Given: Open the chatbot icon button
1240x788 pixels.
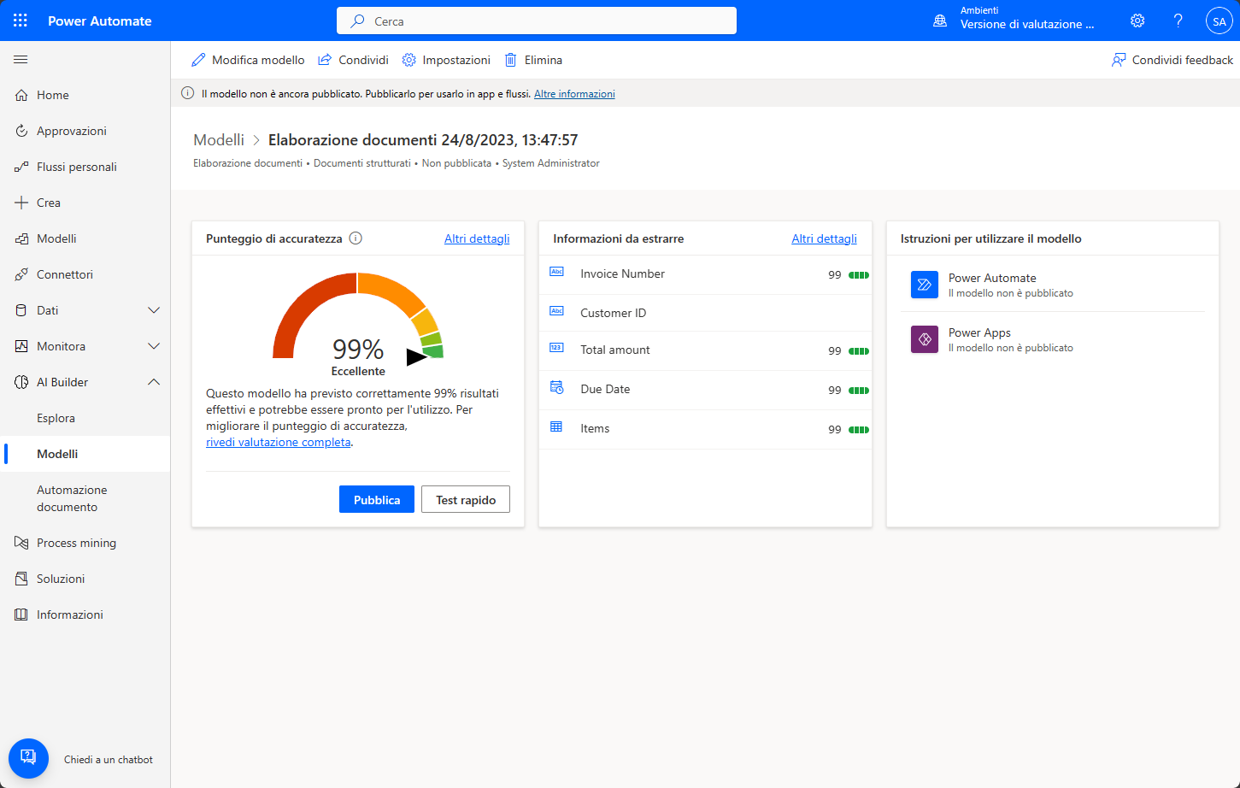Looking at the screenshot, I should (x=28, y=758).
